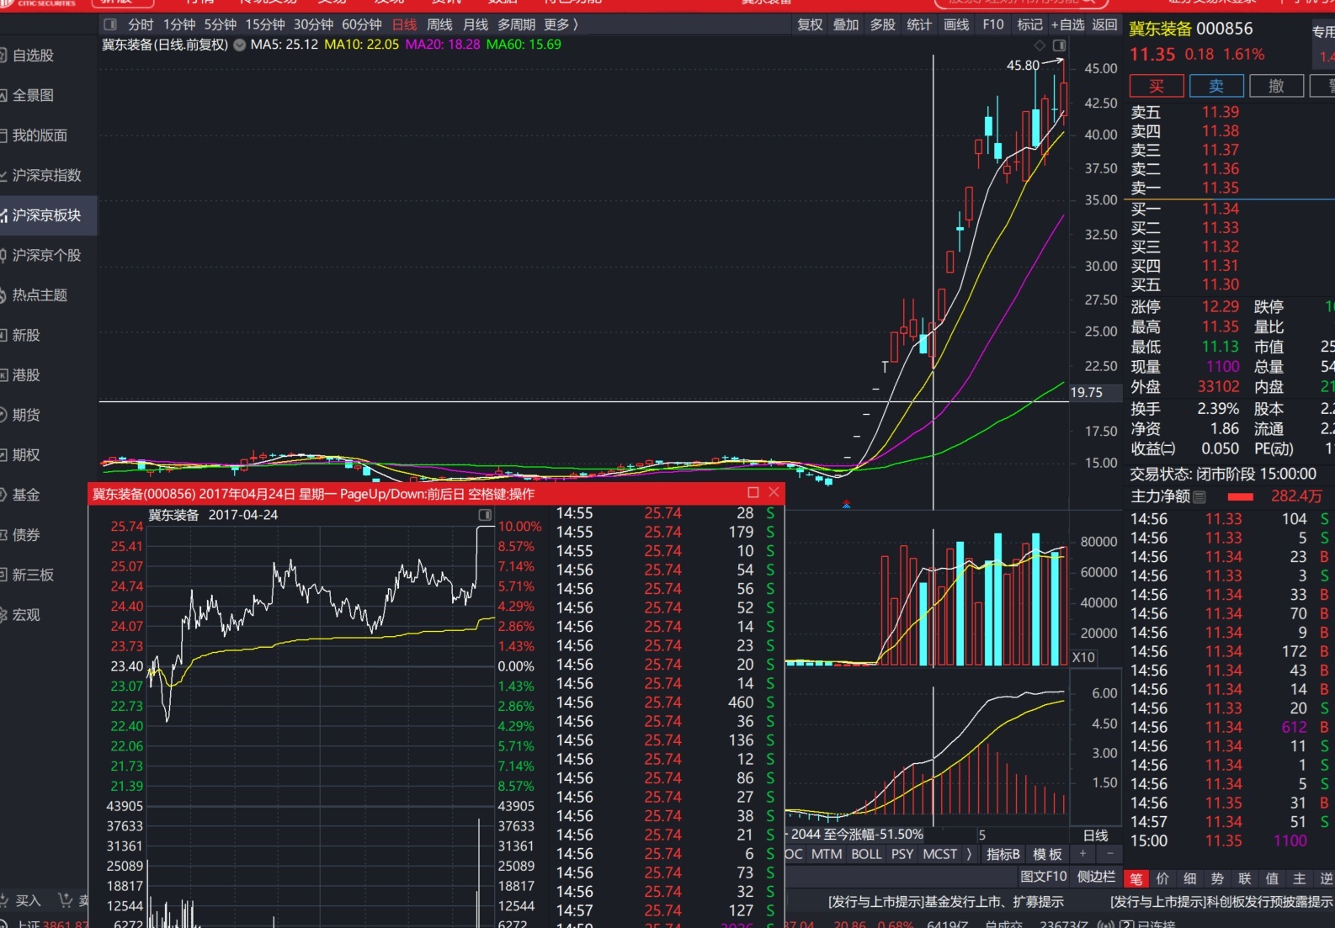Click 统计 statistics toolbar button
This screenshot has height=928, width=1335.
pyautogui.click(x=919, y=24)
